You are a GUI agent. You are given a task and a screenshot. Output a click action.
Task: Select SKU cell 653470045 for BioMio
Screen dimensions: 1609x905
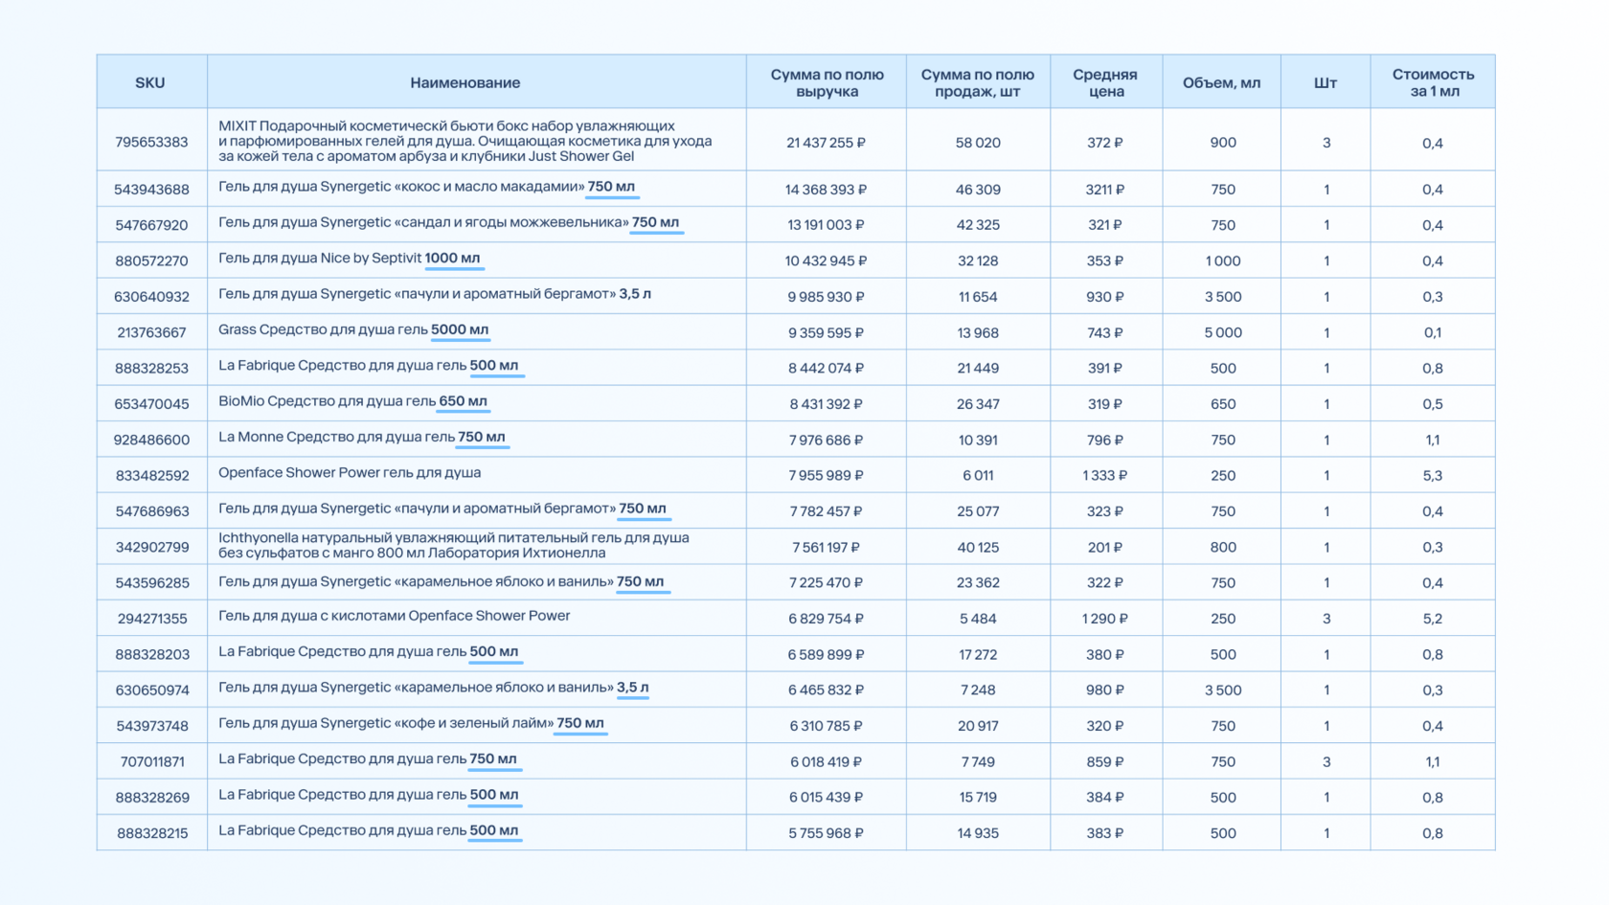[151, 404]
